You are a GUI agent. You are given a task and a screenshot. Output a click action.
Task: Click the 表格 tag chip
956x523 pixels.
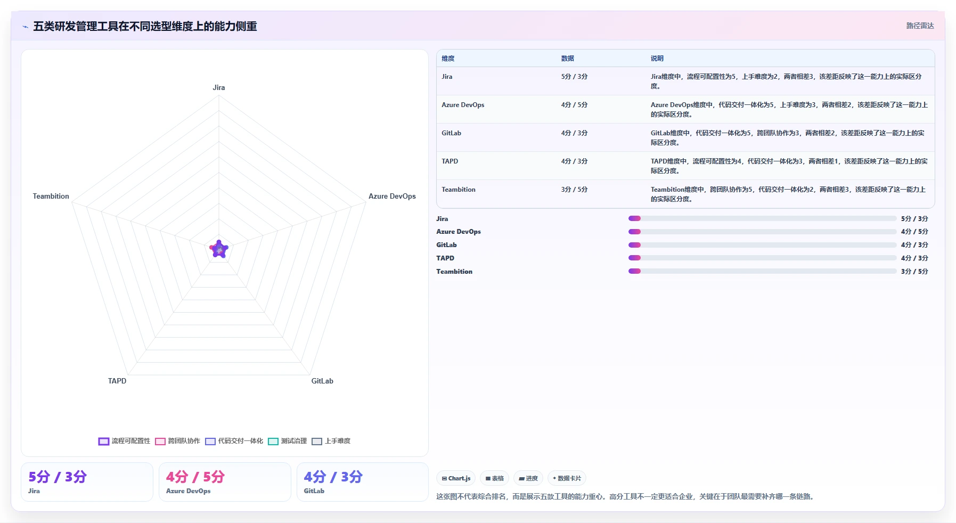pos(494,478)
